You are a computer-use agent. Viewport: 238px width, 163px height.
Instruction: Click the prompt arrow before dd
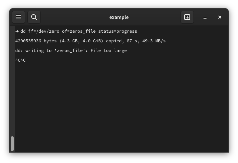click(17, 31)
